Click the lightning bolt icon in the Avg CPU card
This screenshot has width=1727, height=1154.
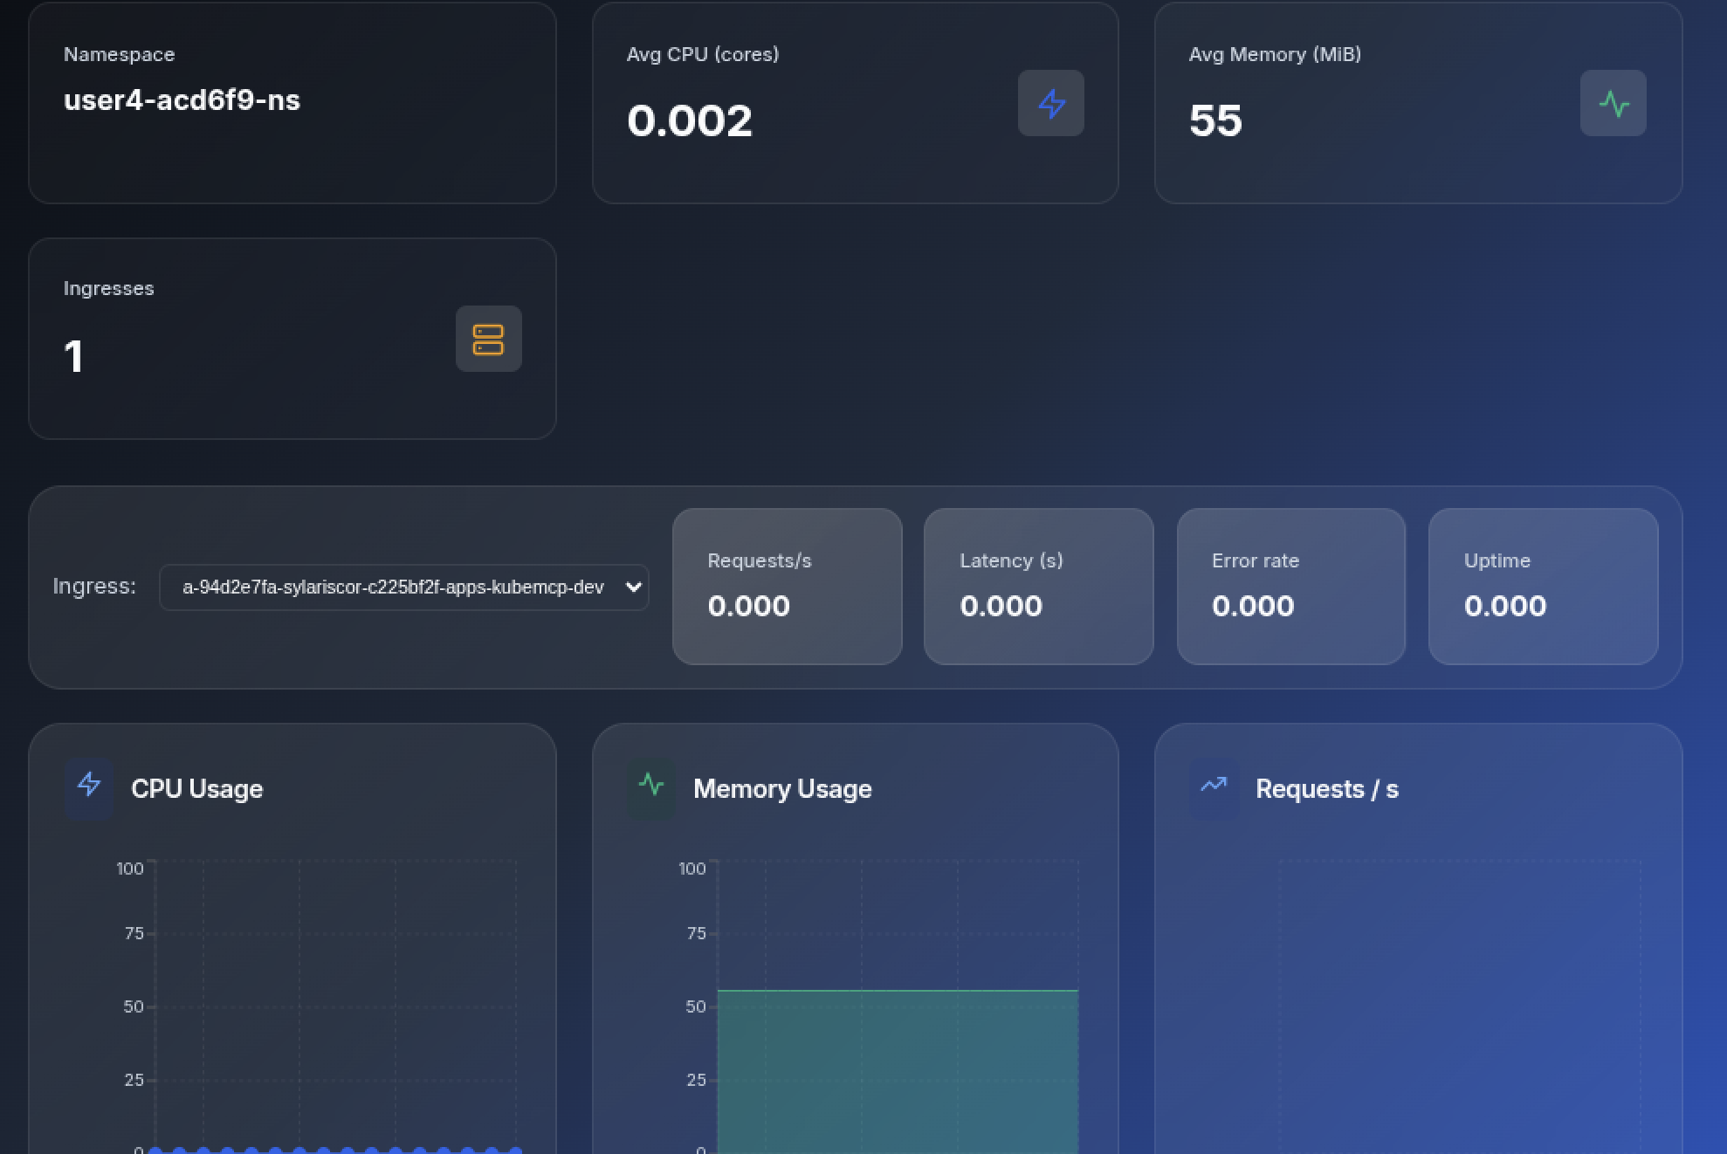[1050, 103]
